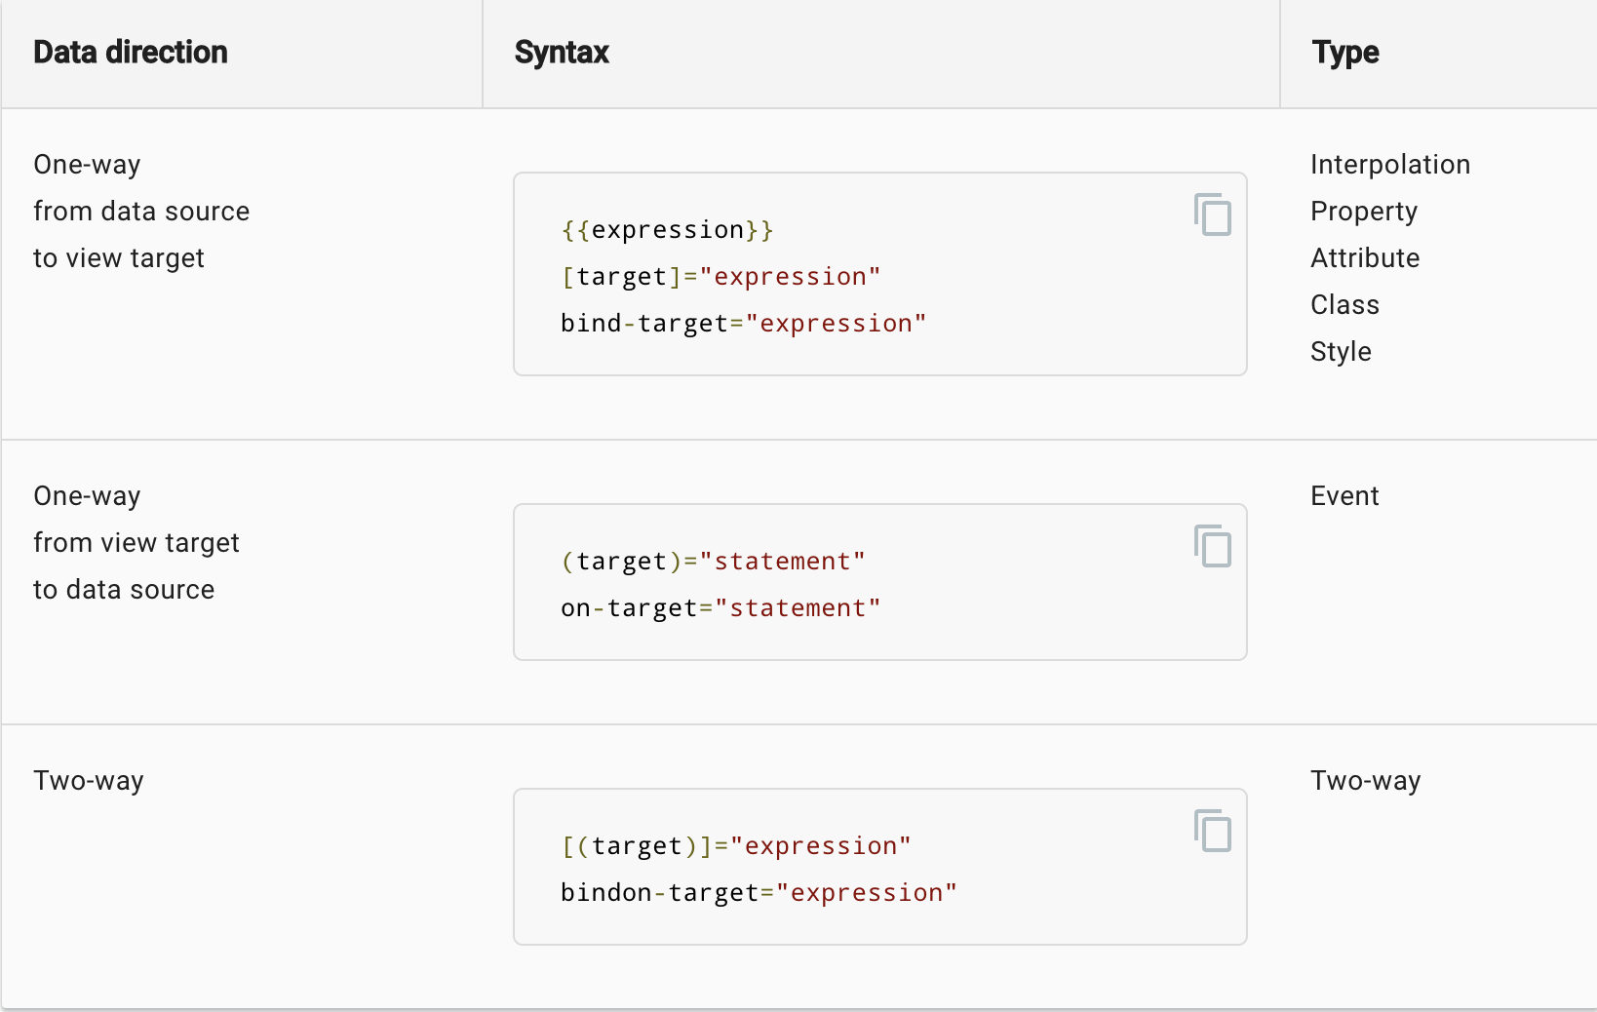The image size is (1597, 1012).
Task: Click the Syntax column header
Action: (x=562, y=53)
